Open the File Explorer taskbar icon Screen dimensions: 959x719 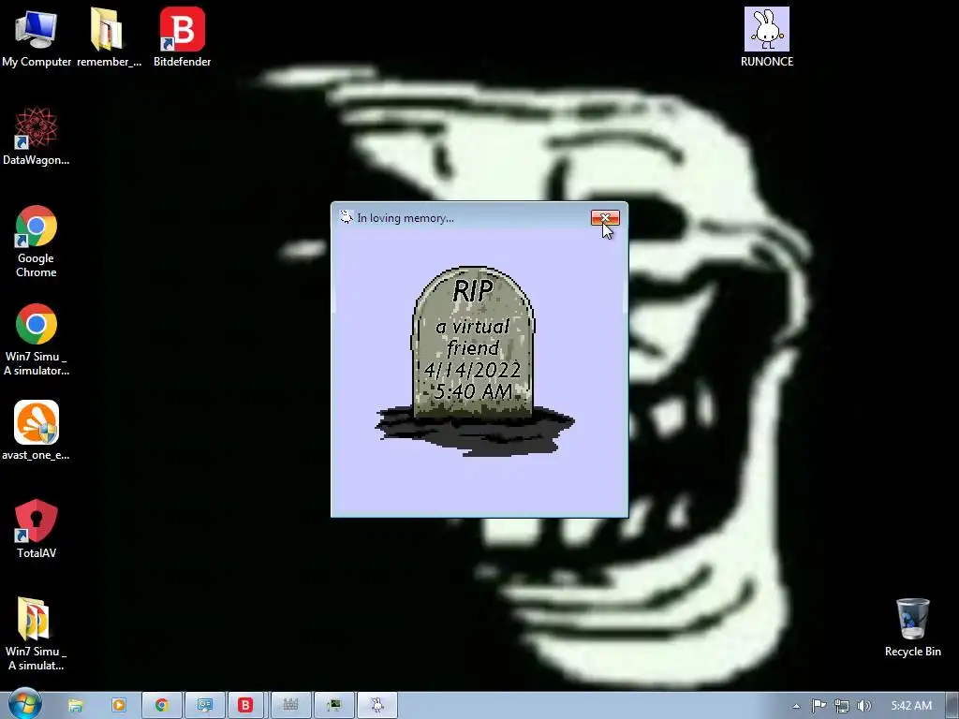click(x=75, y=706)
